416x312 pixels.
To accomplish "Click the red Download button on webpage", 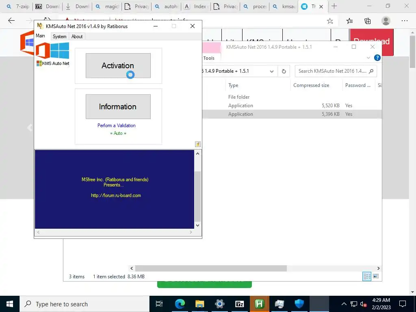I will (x=372, y=42).
